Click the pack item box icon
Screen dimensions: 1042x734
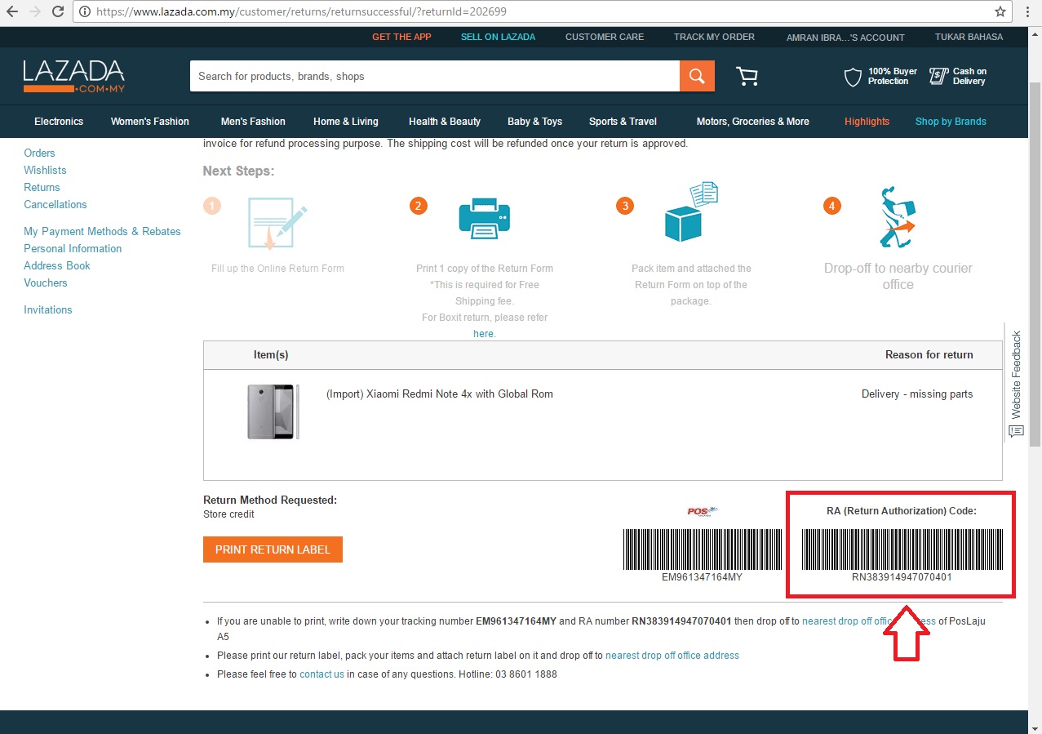(x=691, y=212)
